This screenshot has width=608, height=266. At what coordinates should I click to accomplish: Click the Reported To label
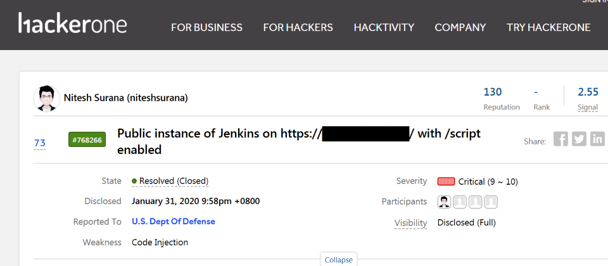pos(98,222)
